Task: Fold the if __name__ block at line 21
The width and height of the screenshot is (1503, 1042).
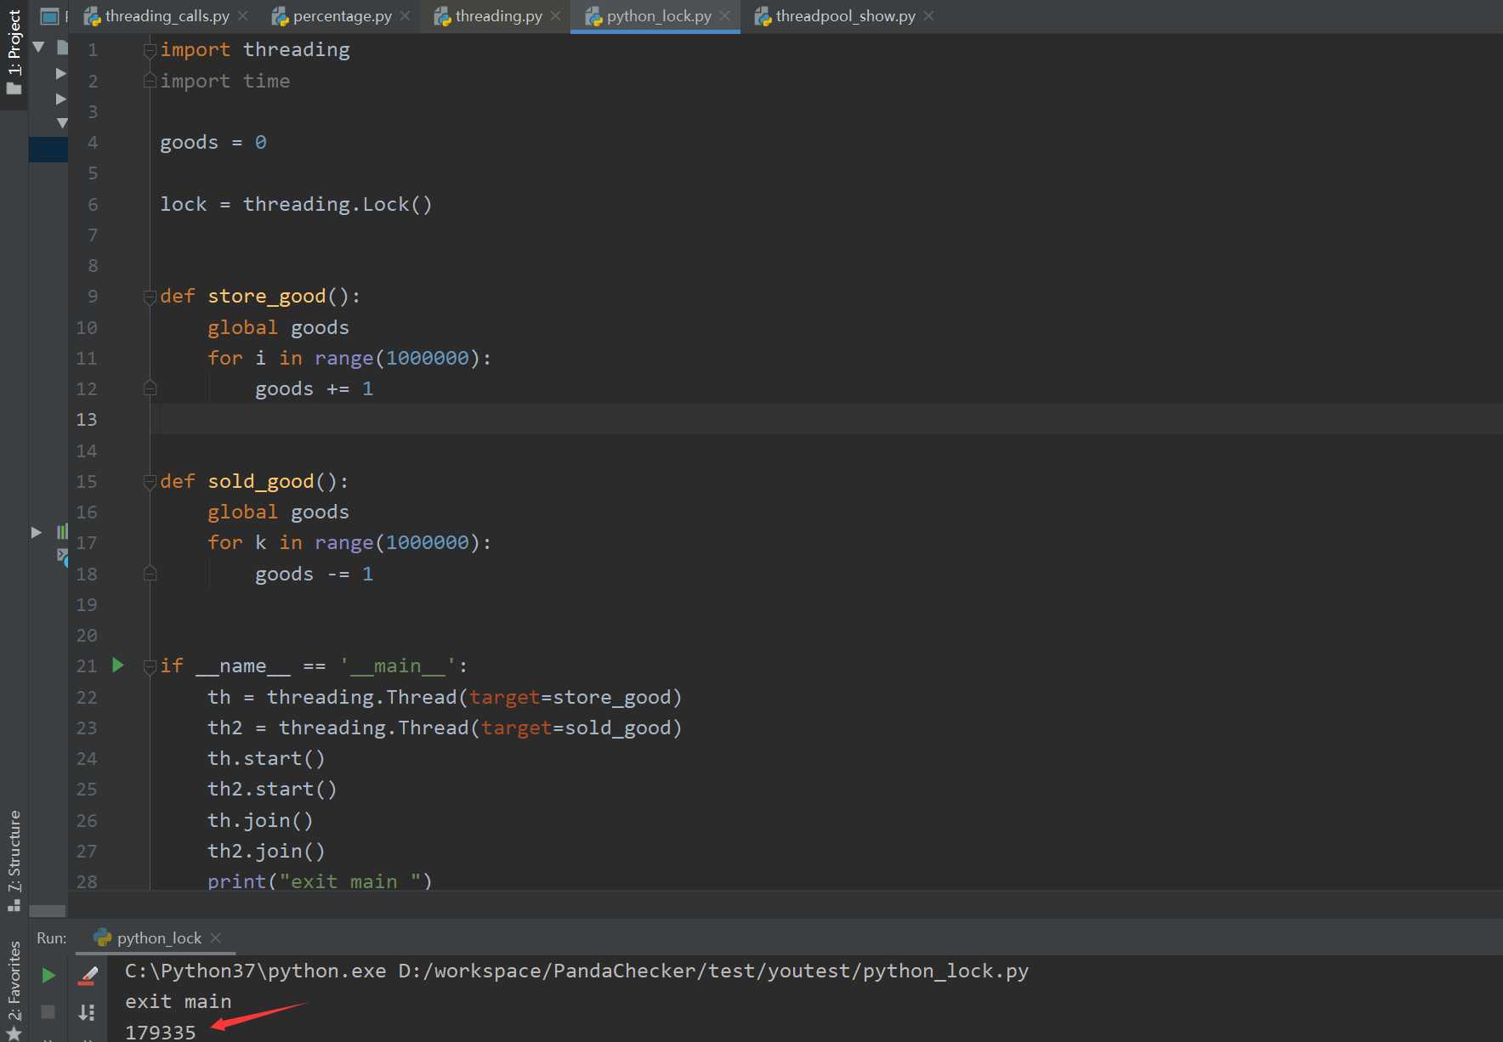Action: 150,666
